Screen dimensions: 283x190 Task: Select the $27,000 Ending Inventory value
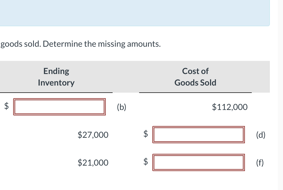pos(93,135)
